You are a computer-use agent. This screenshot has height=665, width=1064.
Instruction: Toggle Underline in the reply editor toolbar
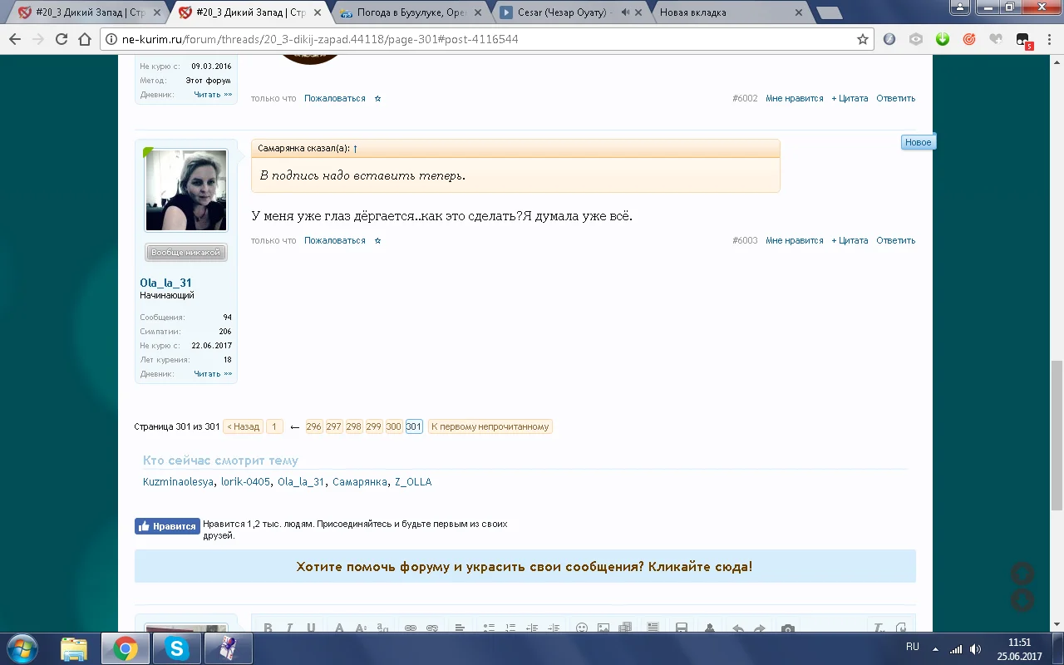311,628
